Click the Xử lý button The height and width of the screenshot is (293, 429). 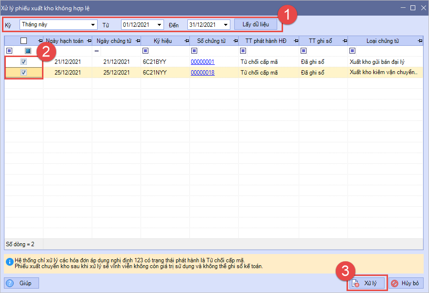point(367,283)
